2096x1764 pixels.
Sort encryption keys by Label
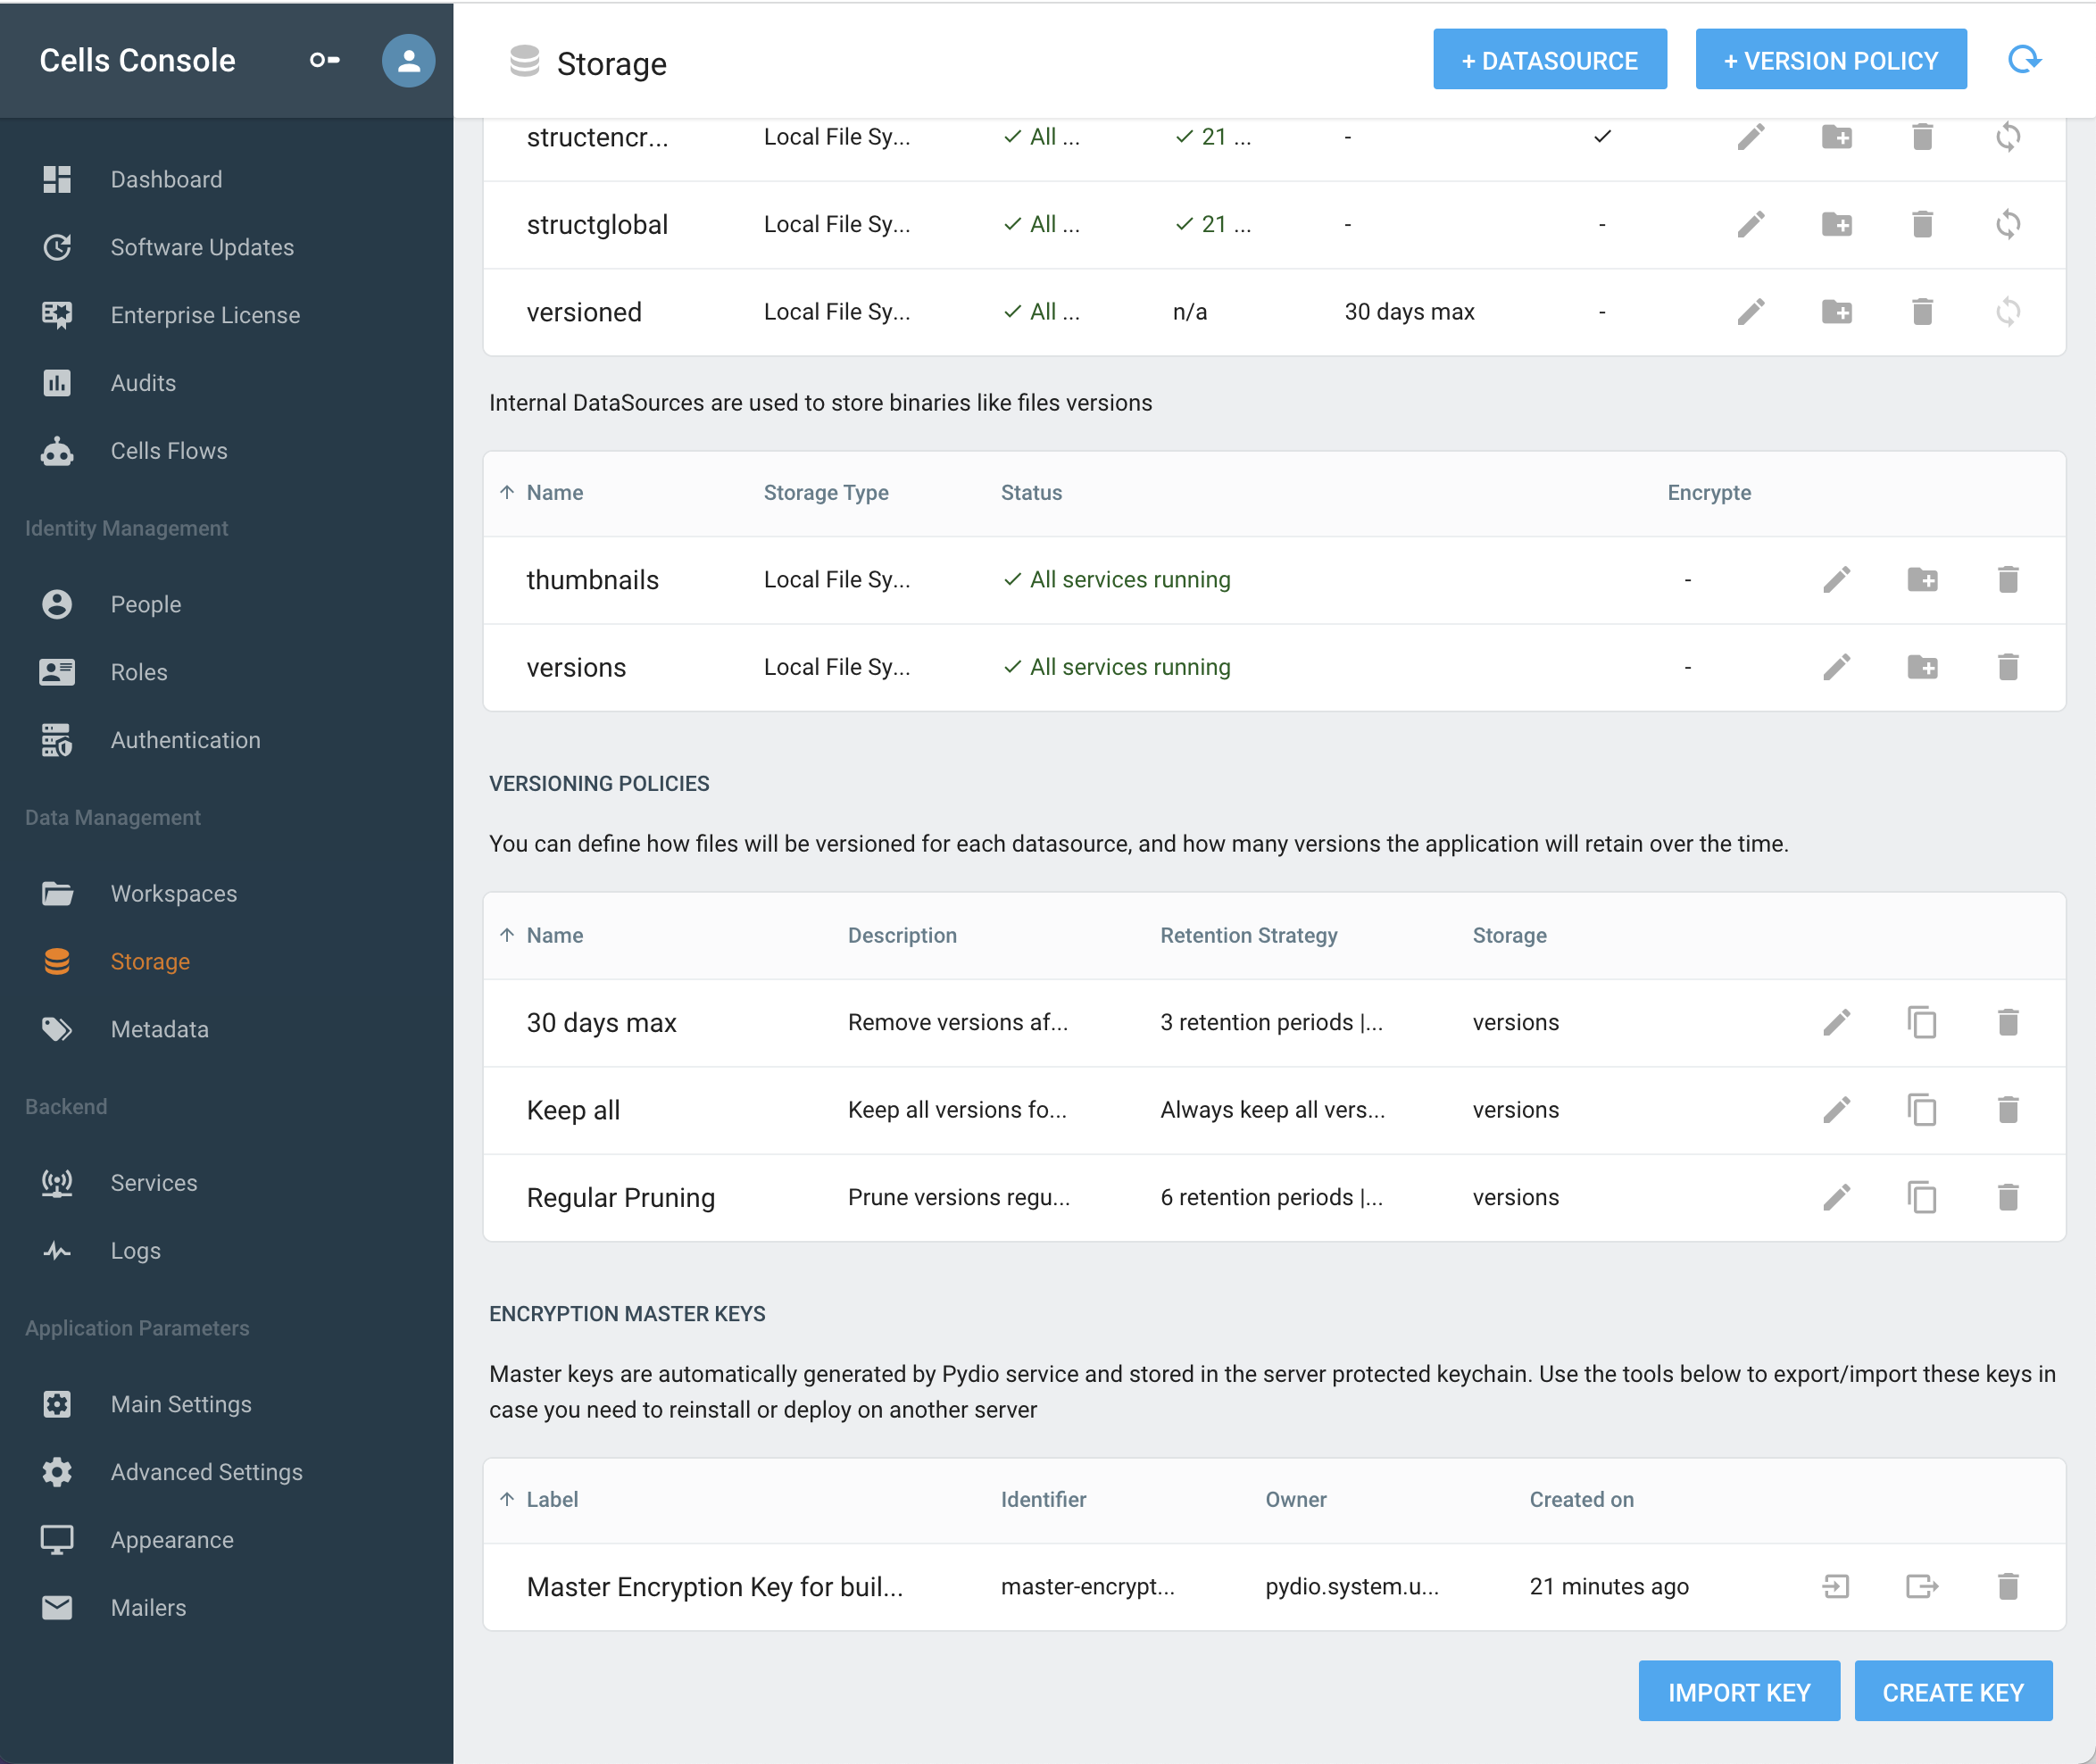coord(552,1500)
